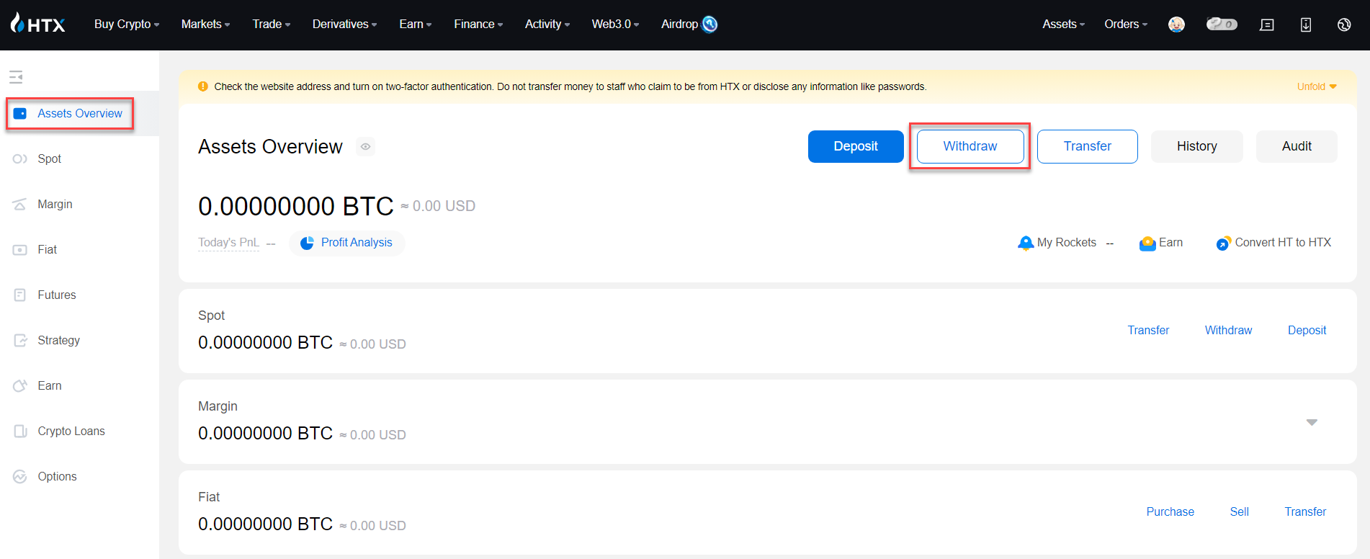Click the Strategy sidebar icon

click(20, 341)
